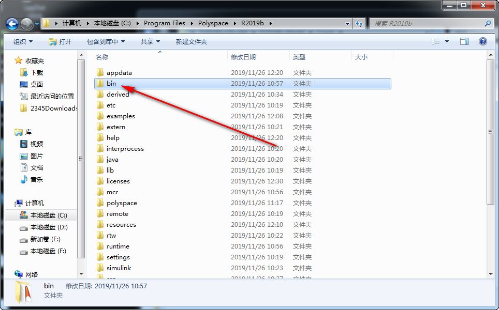499x310 pixels.
Task: Open the recent pages dropdown beside Forward
Action: (37, 24)
